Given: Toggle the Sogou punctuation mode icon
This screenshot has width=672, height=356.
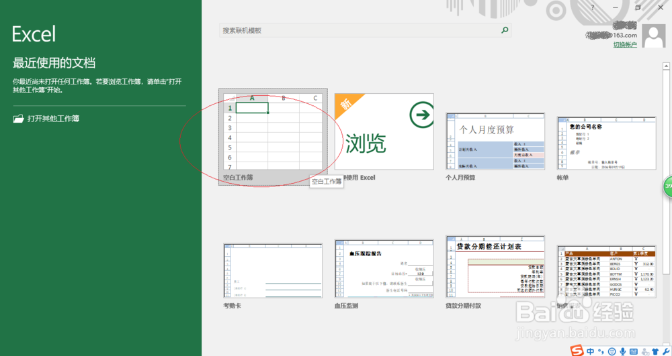Looking at the screenshot, I should click(601, 352).
